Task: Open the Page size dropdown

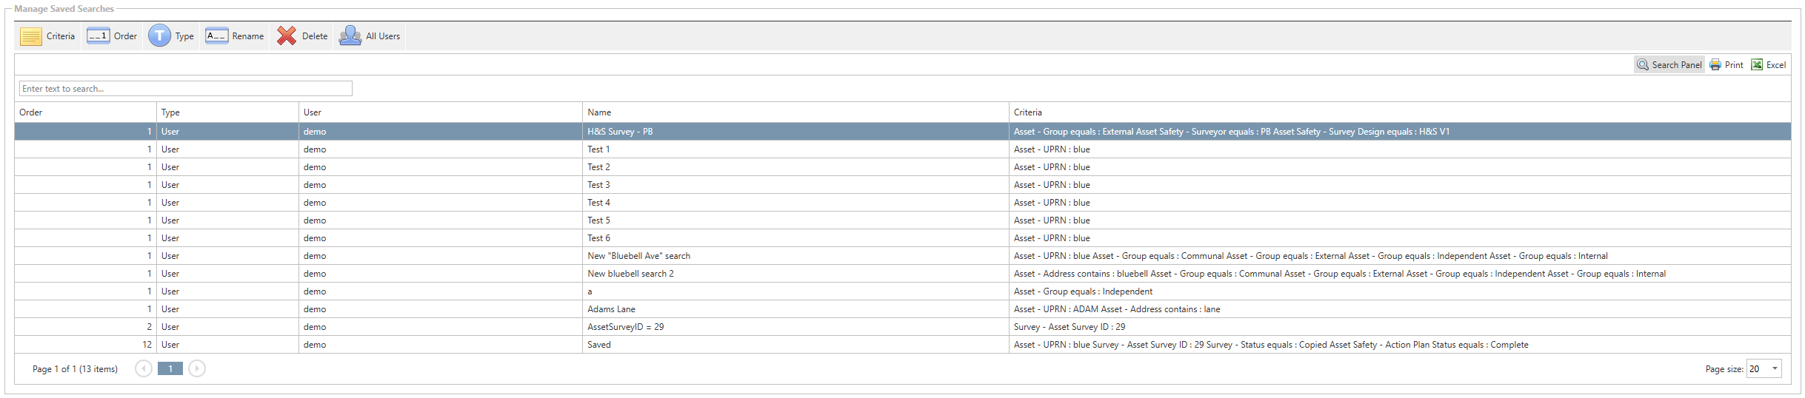Action: point(1774,368)
